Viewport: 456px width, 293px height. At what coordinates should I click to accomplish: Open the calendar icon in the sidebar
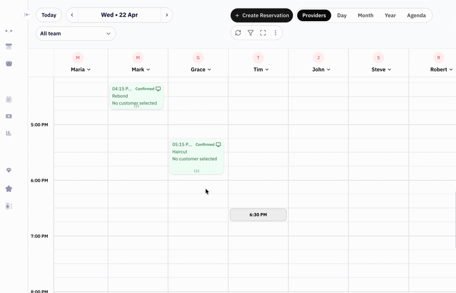(9, 46)
